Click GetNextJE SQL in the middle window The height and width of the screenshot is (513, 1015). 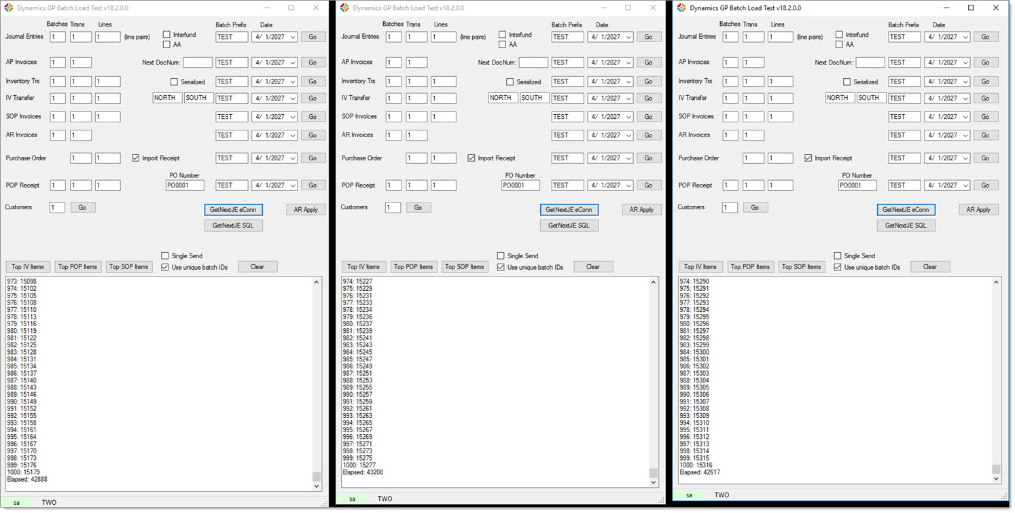click(569, 226)
